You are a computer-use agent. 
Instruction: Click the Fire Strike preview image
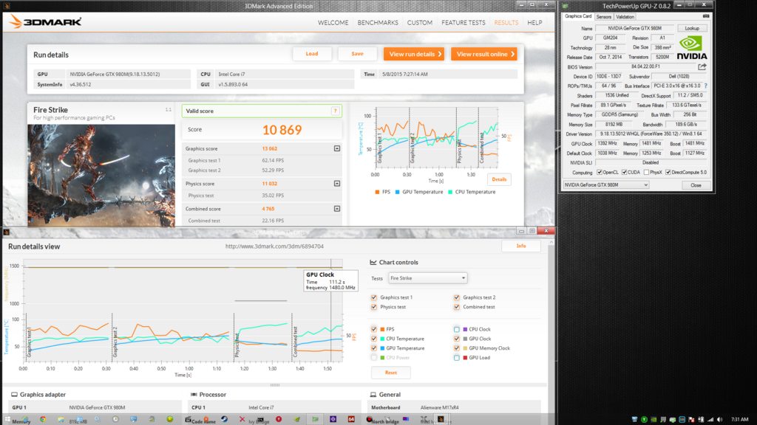101,176
